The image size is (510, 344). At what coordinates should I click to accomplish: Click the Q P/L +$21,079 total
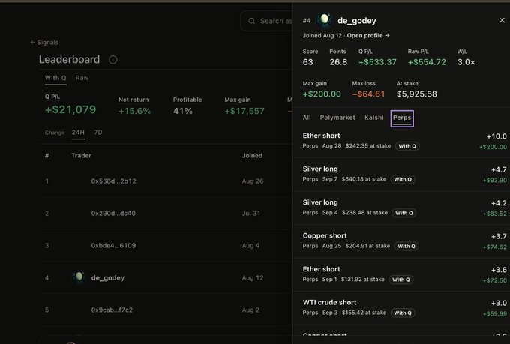(x=70, y=109)
